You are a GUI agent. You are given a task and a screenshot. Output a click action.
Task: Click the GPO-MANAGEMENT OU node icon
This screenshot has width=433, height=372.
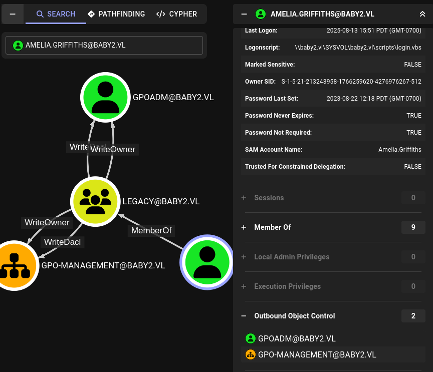(x=15, y=265)
